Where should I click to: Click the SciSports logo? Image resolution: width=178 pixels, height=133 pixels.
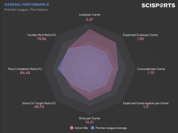pyautogui.click(x=158, y=5)
